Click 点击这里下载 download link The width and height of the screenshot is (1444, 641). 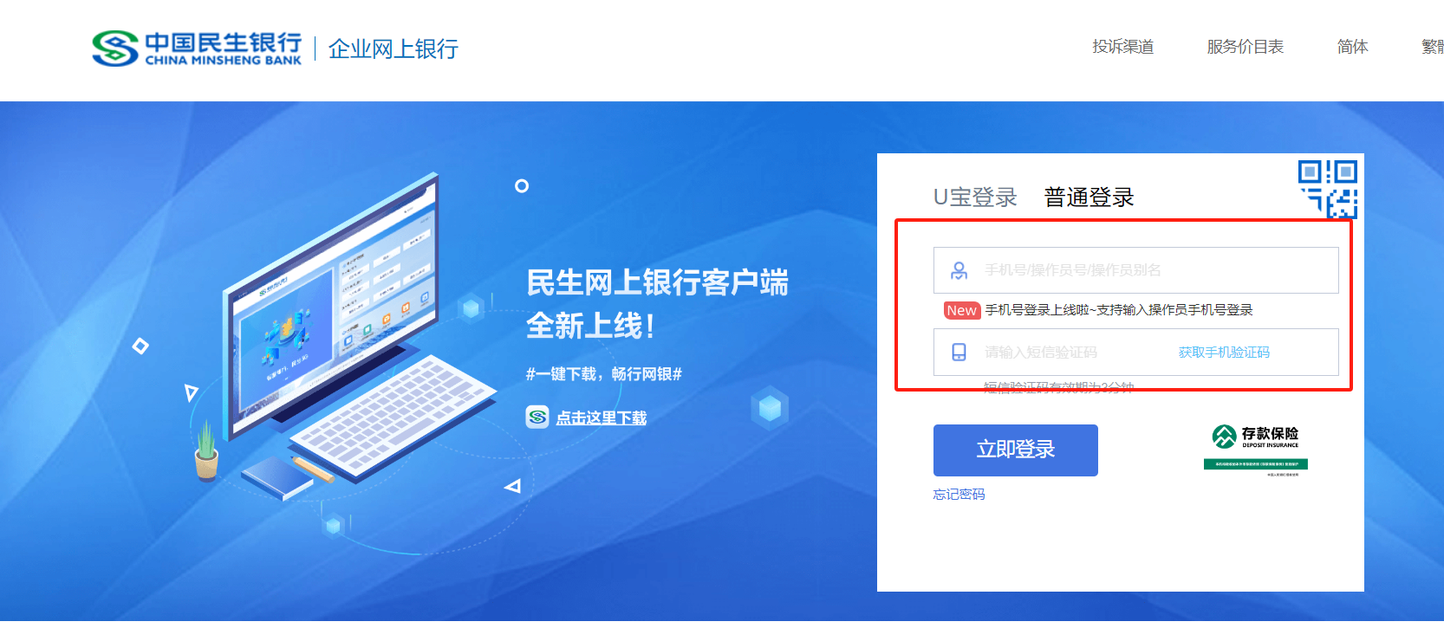pyautogui.click(x=602, y=418)
